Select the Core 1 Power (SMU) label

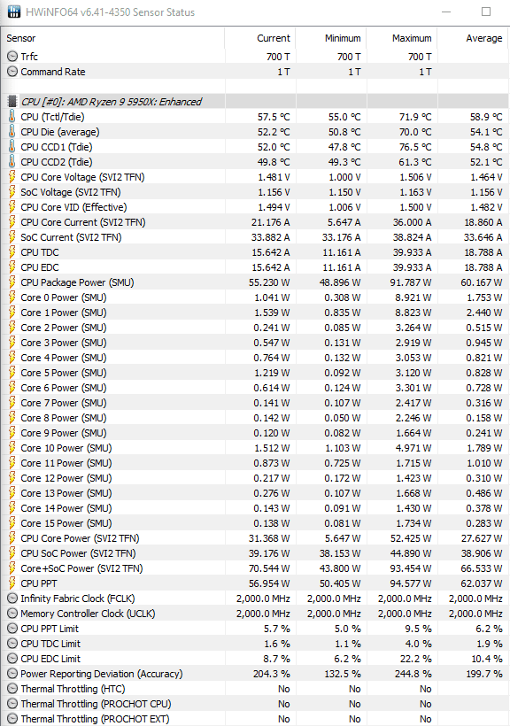(64, 313)
